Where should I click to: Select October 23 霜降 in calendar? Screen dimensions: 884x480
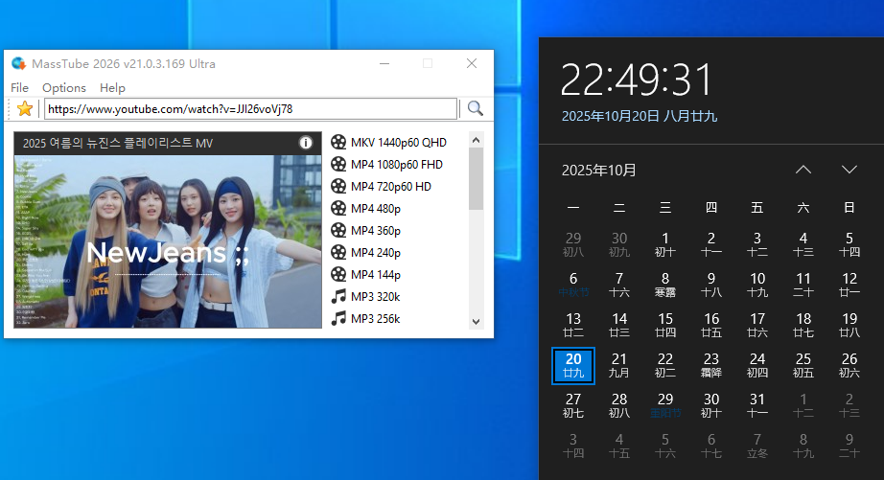tap(711, 365)
